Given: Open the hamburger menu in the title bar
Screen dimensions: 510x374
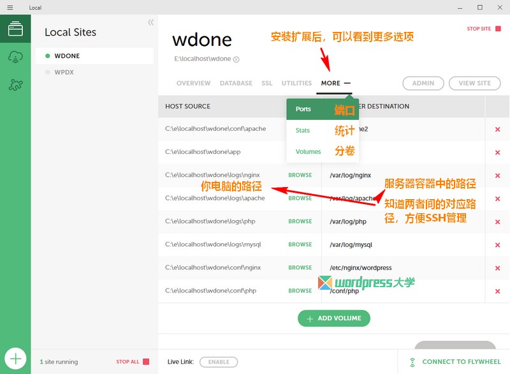Looking at the screenshot, I should (10, 7).
